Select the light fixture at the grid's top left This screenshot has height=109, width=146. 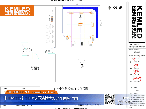click(x=71, y=13)
